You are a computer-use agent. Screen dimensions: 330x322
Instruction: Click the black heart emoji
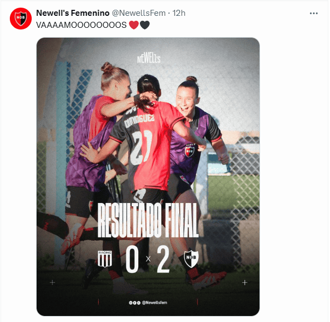pos(145,25)
